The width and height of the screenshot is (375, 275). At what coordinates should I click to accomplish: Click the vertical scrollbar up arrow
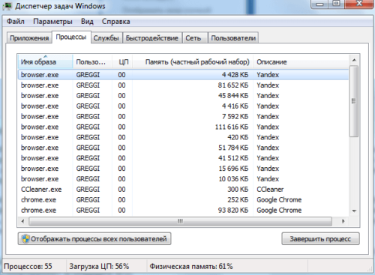[x=354, y=60]
